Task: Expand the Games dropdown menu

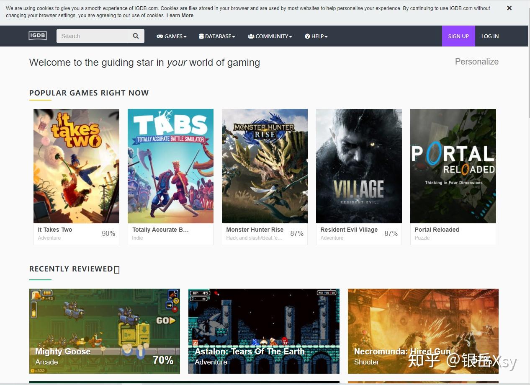Action: point(172,36)
